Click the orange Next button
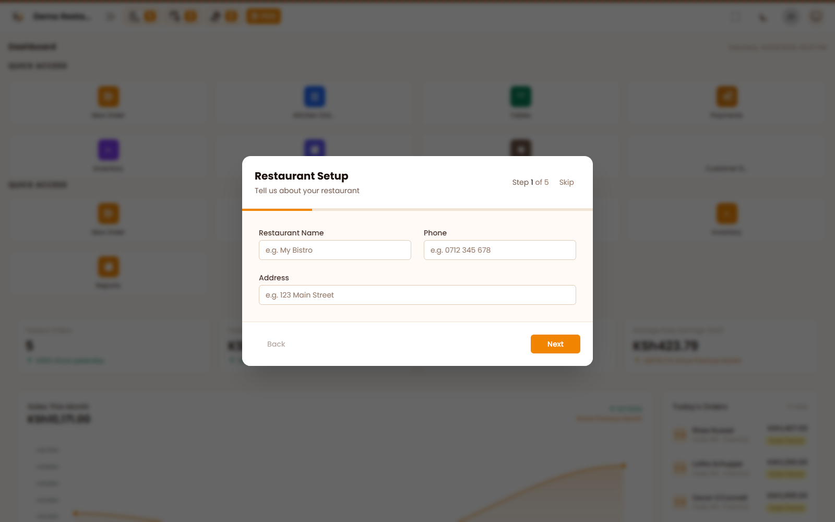This screenshot has width=835, height=522. tap(555, 344)
